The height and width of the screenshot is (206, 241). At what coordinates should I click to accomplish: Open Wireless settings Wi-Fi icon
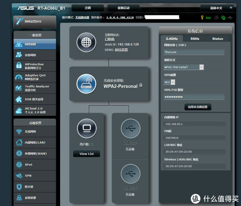(x=19, y=131)
